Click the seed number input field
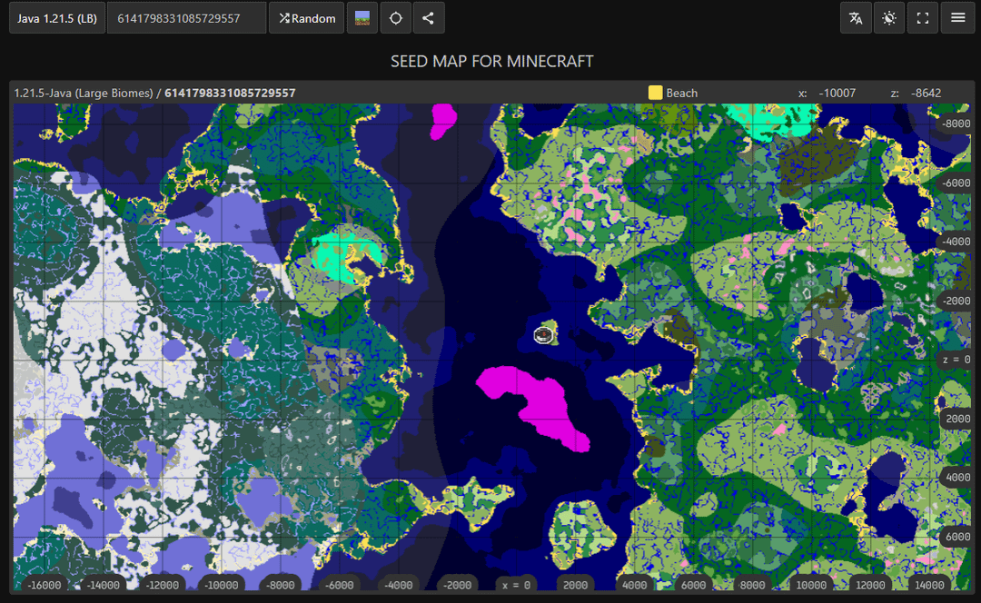Image resolution: width=981 pixels, height=603 pixels. pos(186,18)
